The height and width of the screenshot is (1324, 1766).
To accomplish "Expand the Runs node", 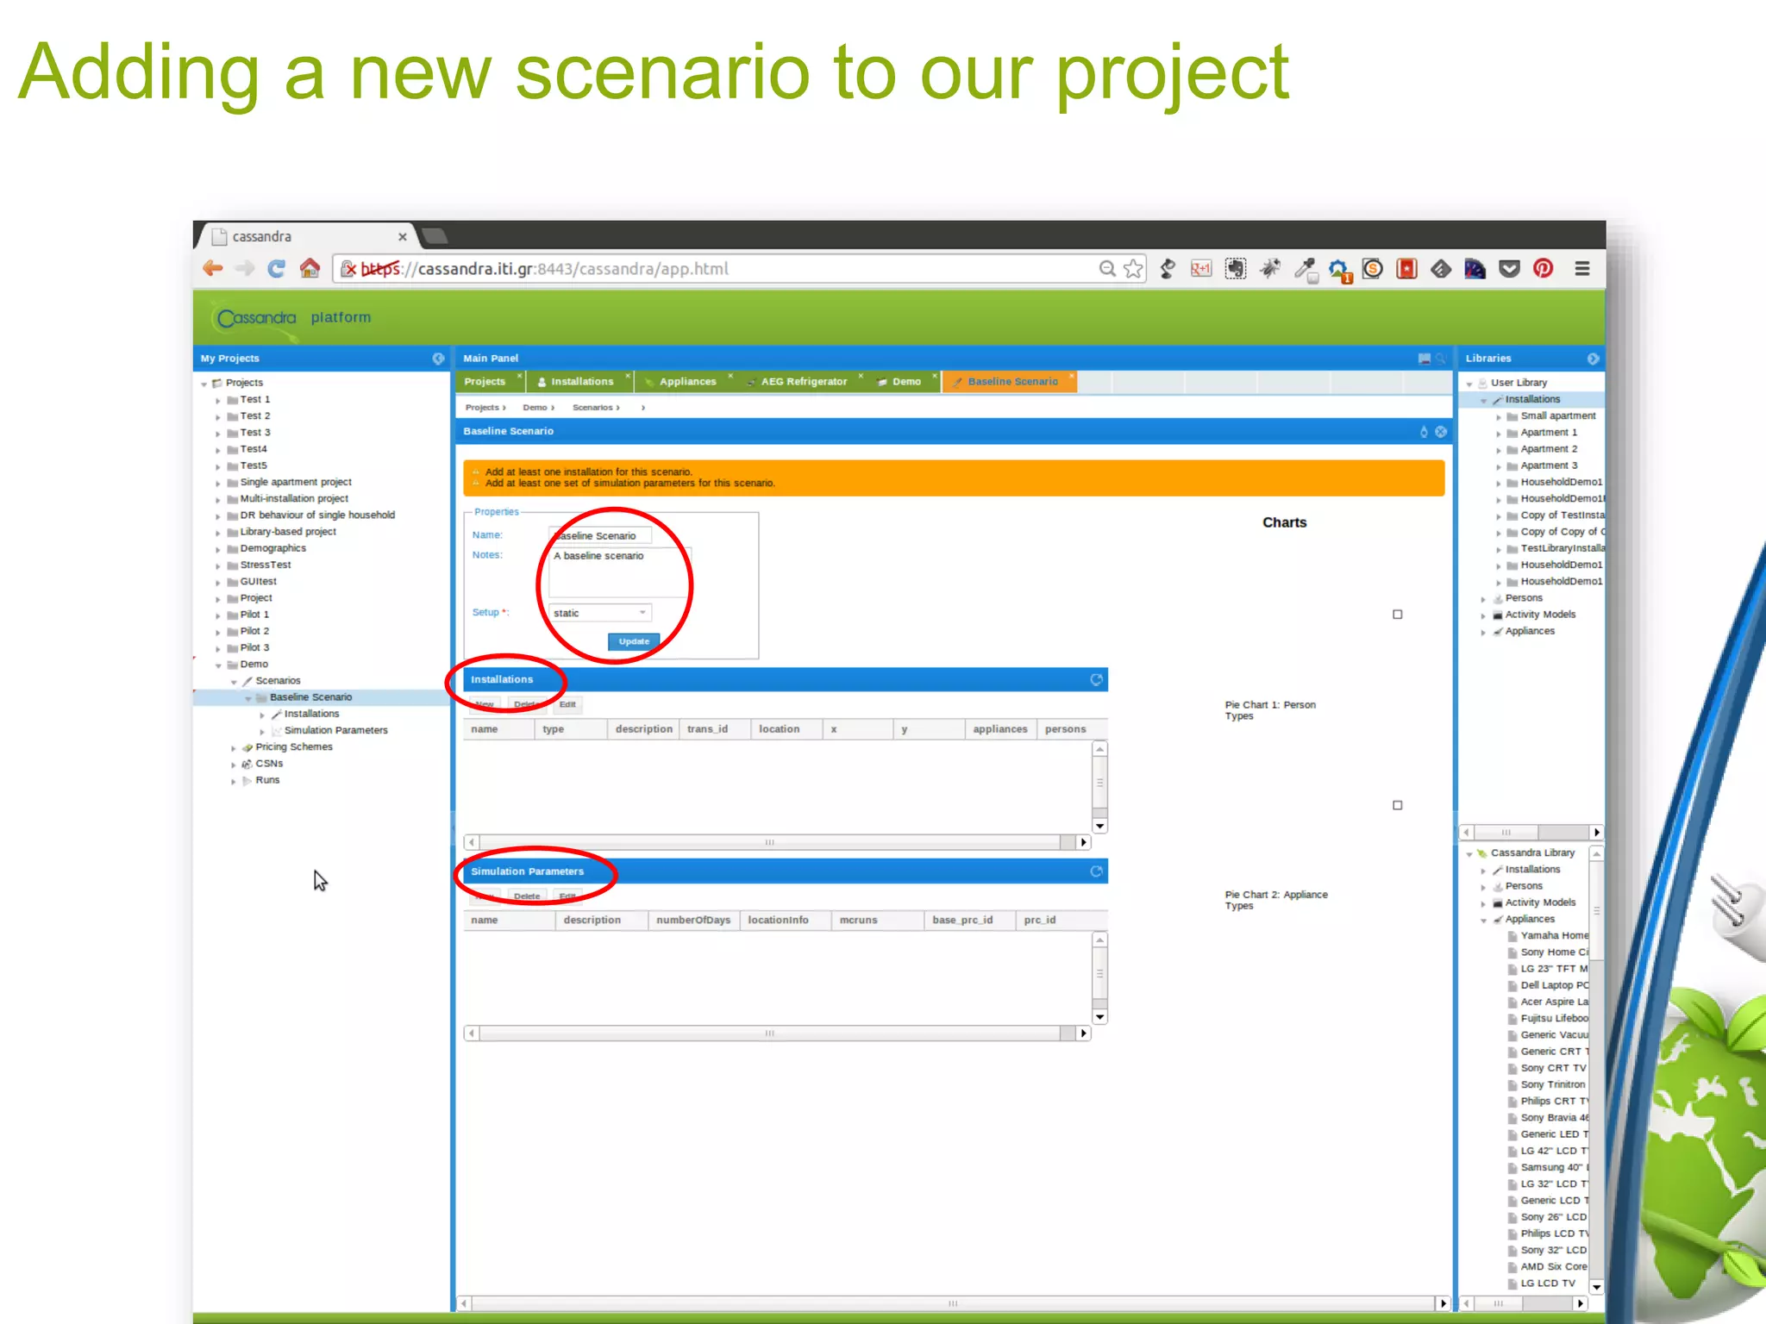I will click(x=233, y=782).
